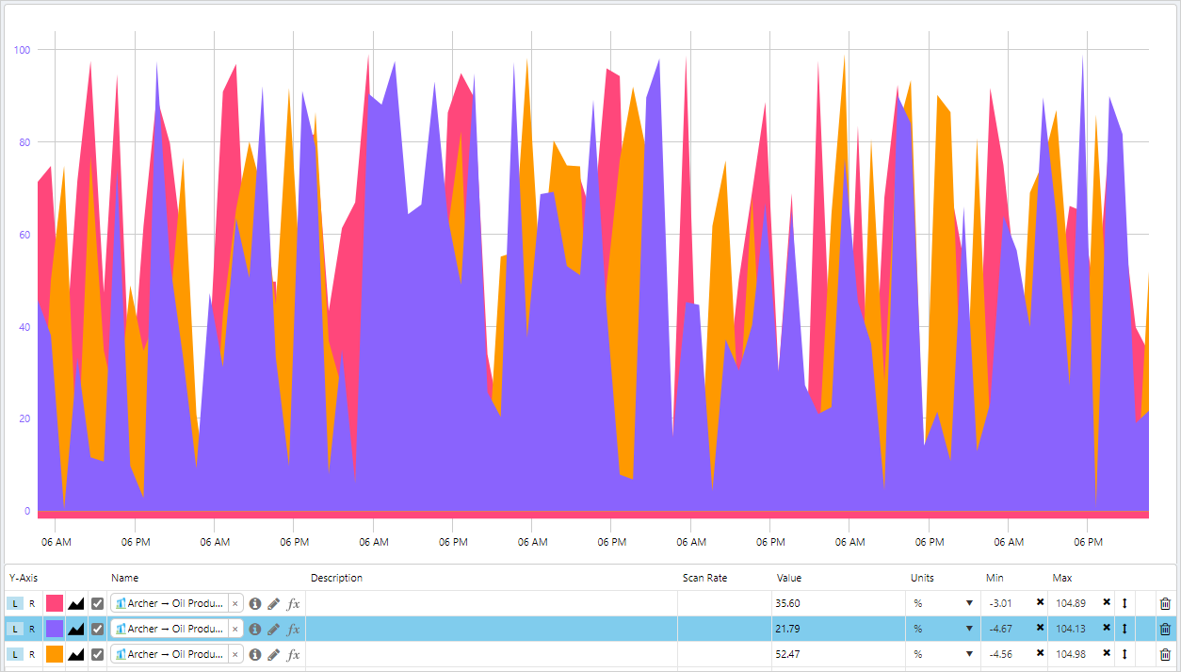Uncheck visibility checkbox for pink trace
This screenshot has height=672, width=1181.
98,603
